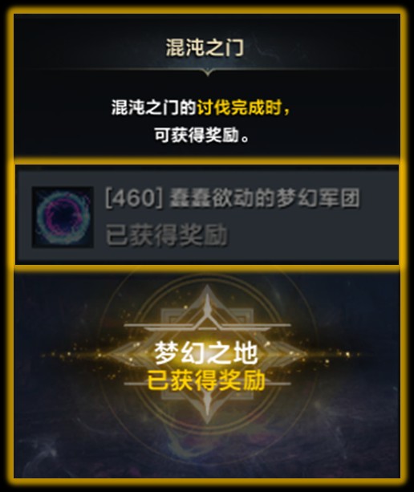Open the 梦幻之地 emblem label
414x492 pixels.
206,354
